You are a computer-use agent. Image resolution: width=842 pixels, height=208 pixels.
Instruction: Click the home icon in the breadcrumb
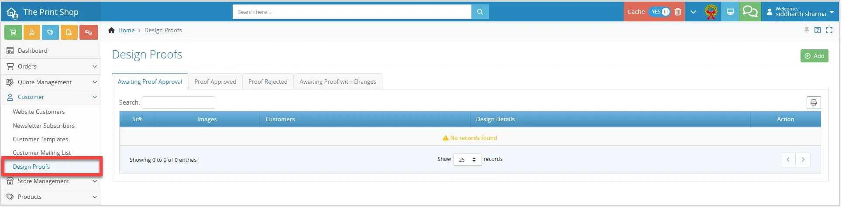[x=112, y=30]
